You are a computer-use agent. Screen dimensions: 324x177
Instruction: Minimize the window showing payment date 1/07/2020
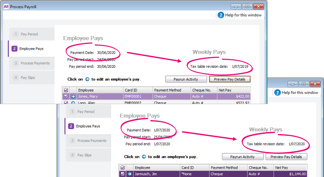[x=293, y=84]
